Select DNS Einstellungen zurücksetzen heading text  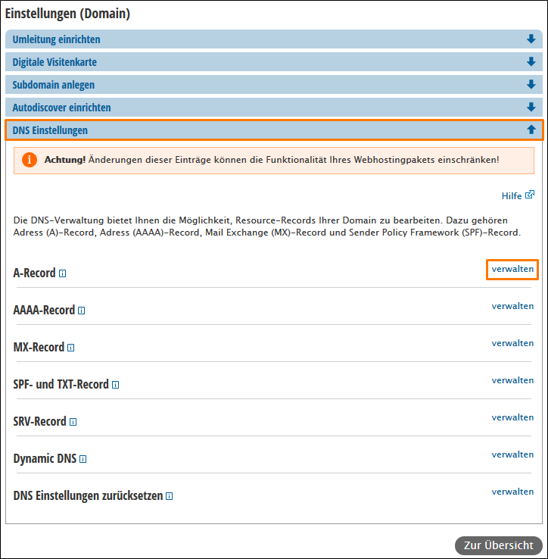tap(88, 495)
